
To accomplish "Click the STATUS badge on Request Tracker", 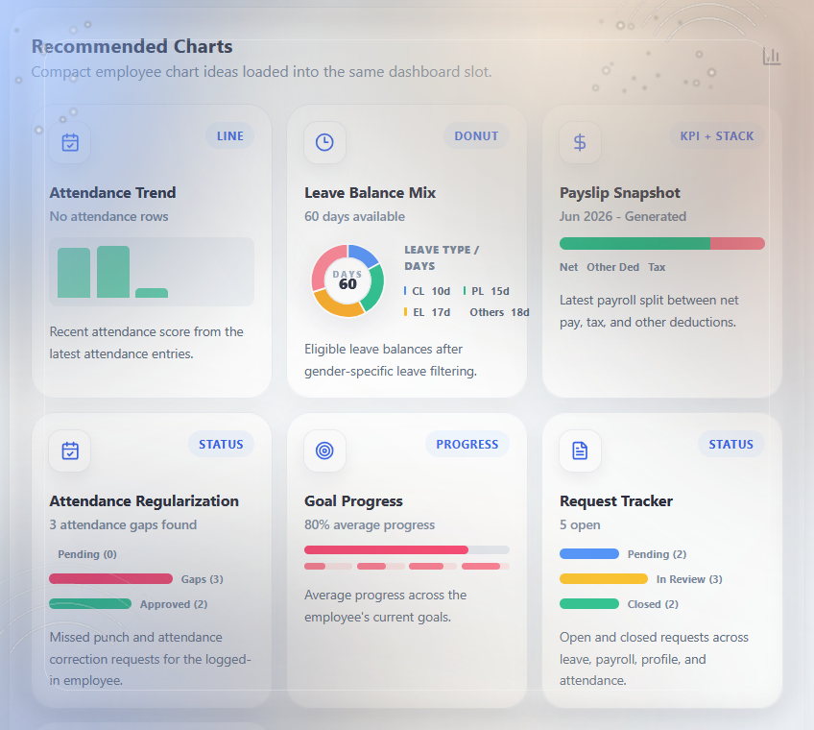I will [730, 444].
